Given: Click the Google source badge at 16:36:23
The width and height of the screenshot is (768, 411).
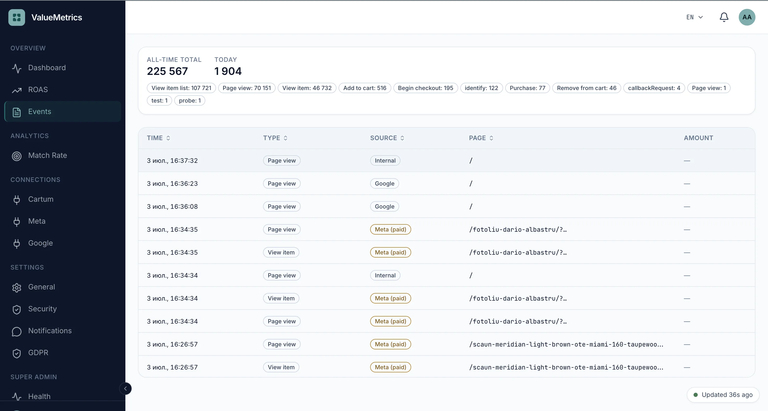Looking at the screenshot, I should [384, 184].
